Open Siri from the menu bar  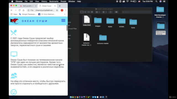(x=160, y=1)
